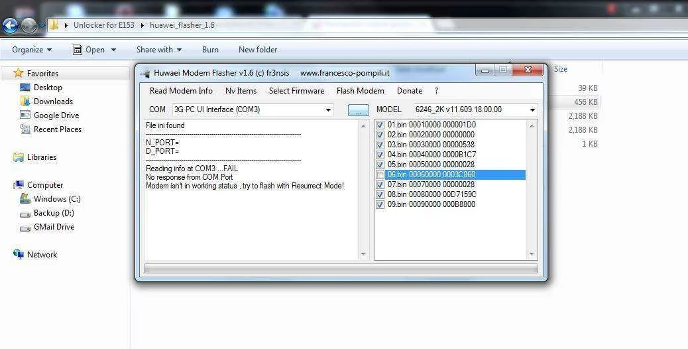Expand breadcrumb arrow before Unlocker for E153
This screenshot has width=688, height=349.
coord(66,25)
